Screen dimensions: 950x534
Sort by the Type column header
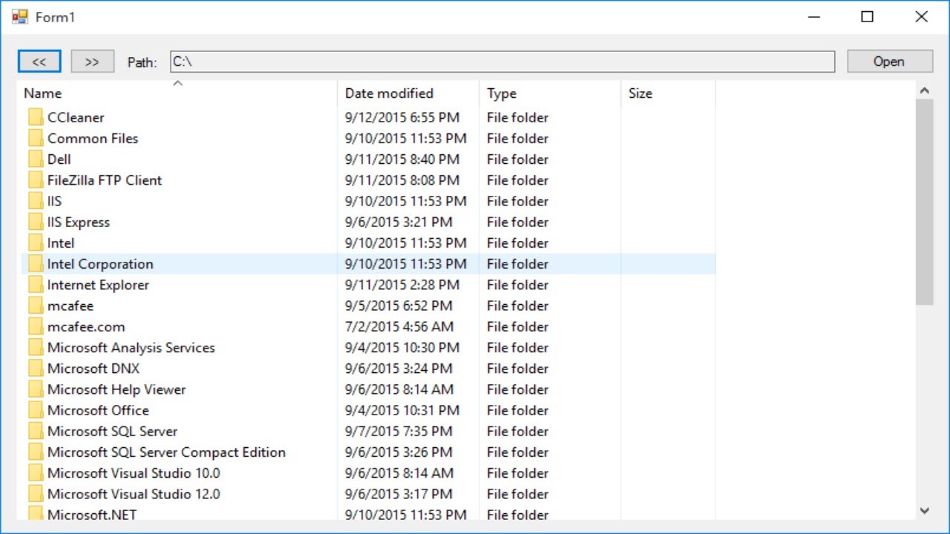point(549,93)
